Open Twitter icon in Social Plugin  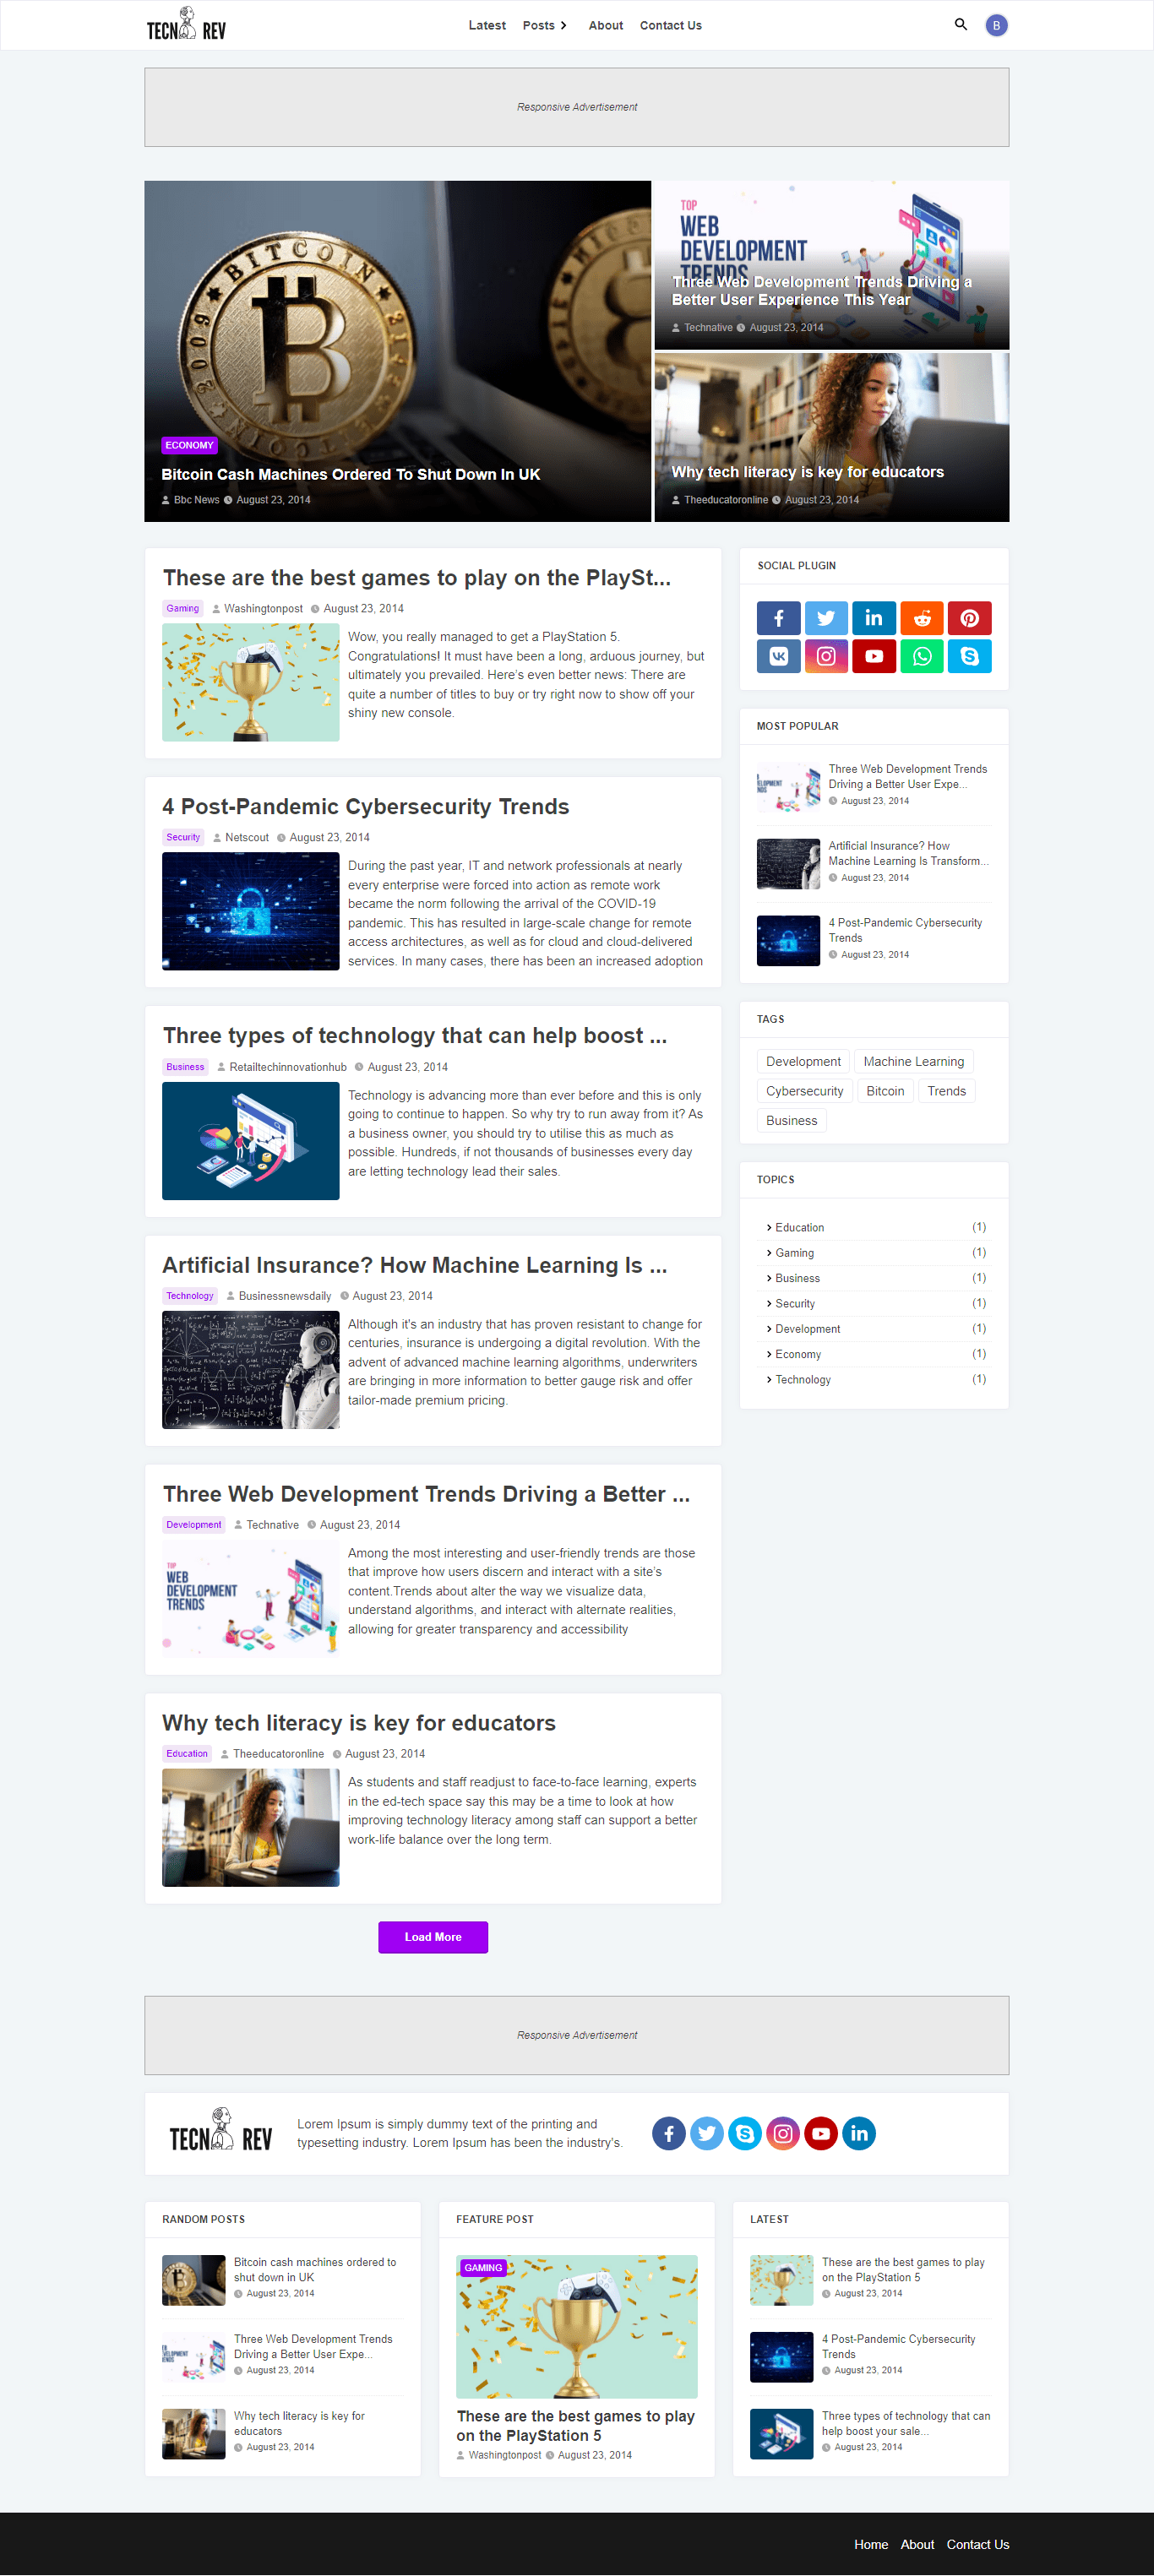pos(826,618)
